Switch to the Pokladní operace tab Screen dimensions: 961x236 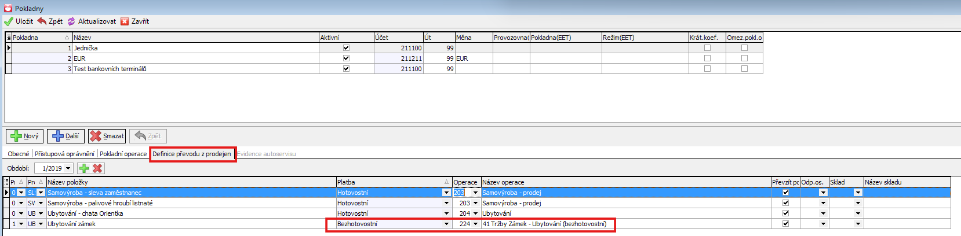(123, 154)
